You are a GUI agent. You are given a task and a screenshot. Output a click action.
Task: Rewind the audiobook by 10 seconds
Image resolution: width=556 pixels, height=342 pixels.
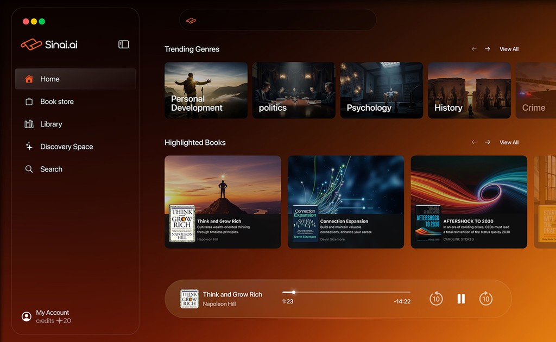(436, 299)
